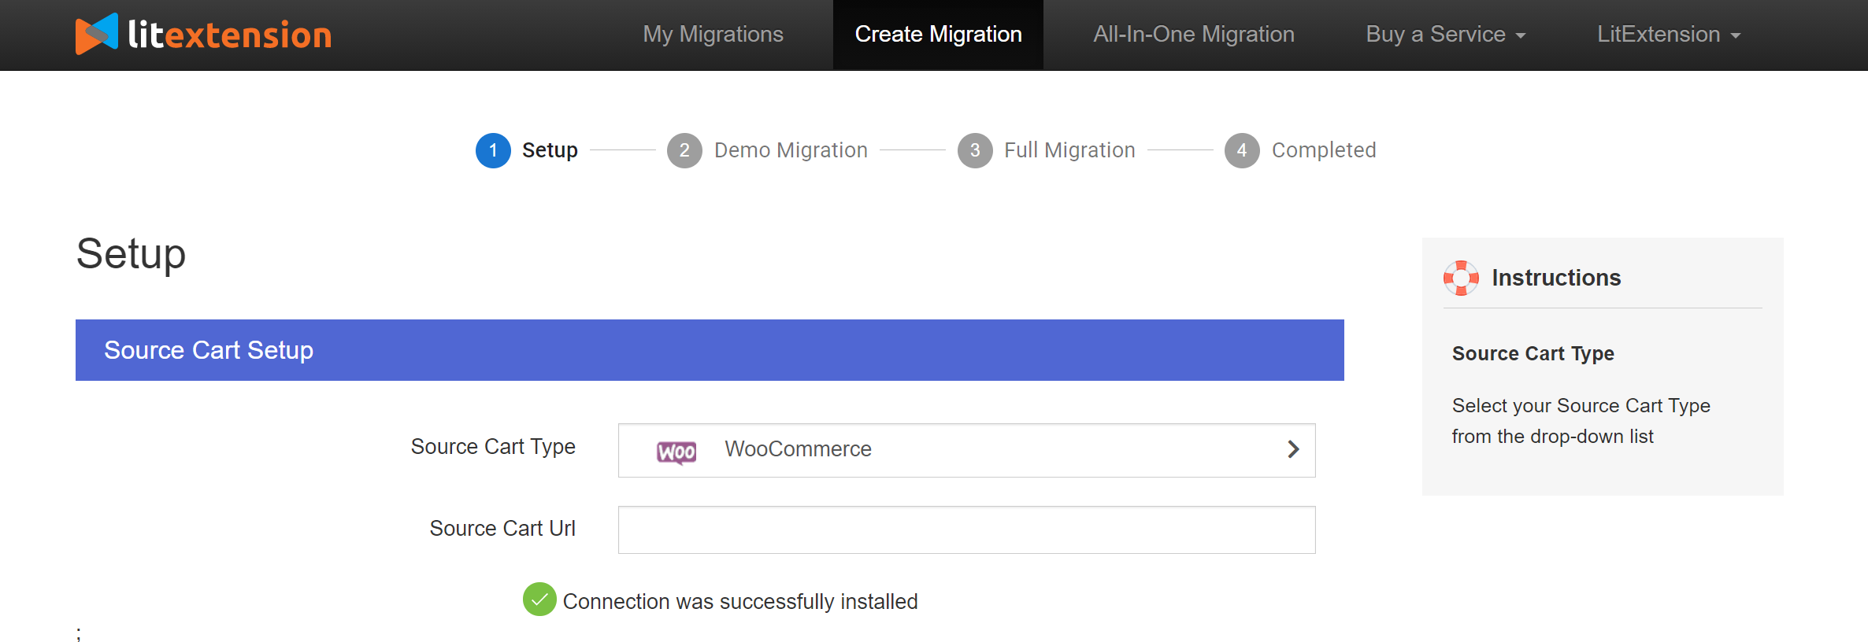Screen dimensions: 1868x642
Task: Click the WooCommerce logo in the dropdown
Action: (x=676, y=452)
